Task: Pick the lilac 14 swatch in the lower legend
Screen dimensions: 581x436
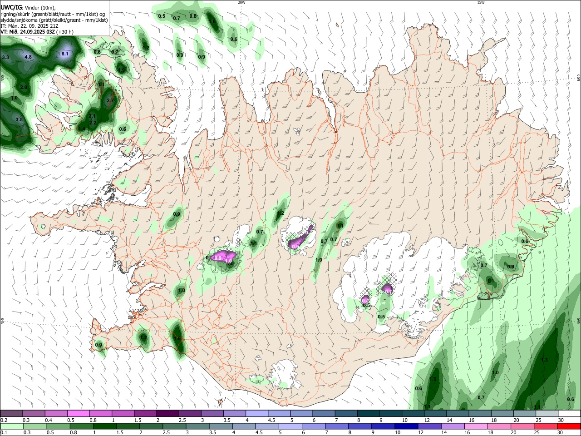Action: coord(453,426)
